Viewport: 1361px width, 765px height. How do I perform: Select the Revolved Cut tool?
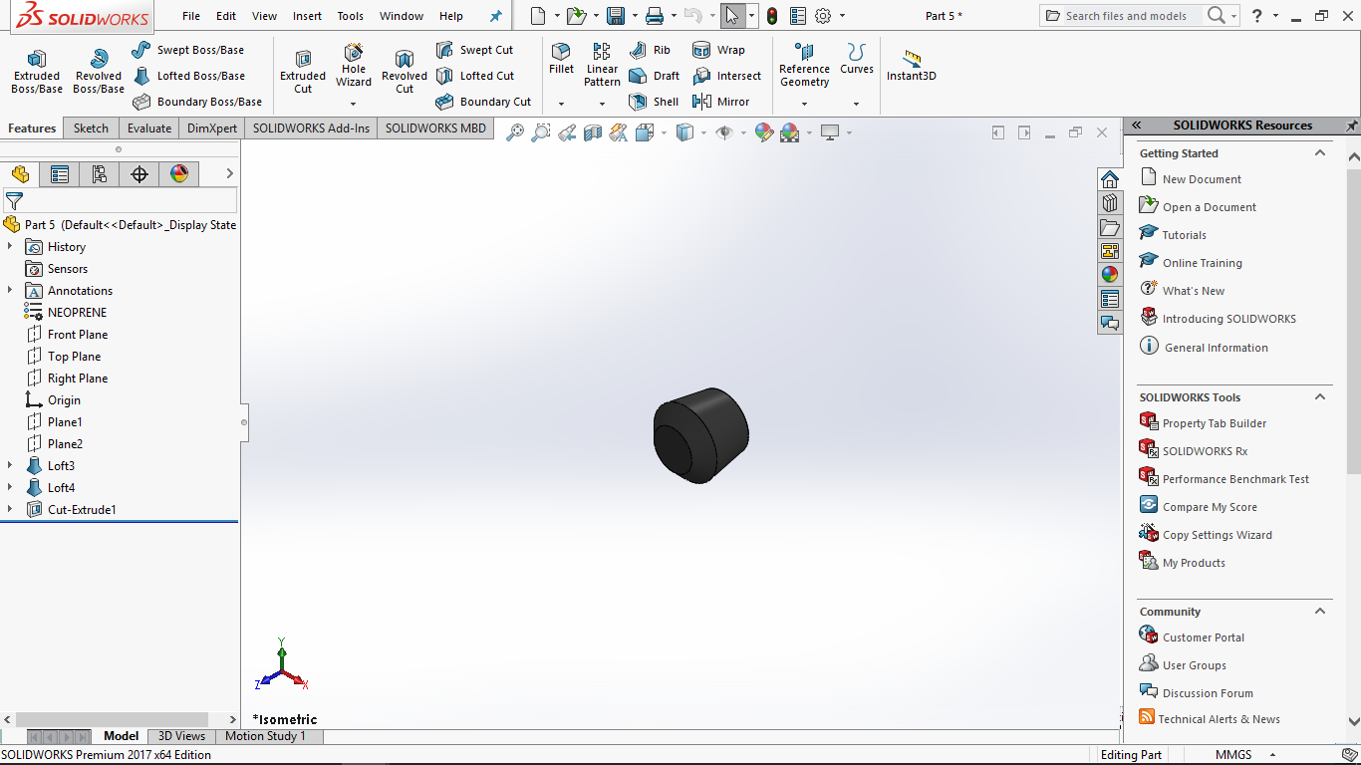[405, 72]
